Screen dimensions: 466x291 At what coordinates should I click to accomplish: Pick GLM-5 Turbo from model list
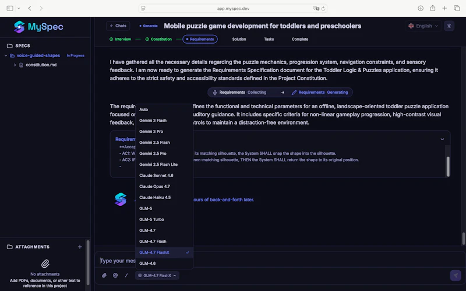(x=164, y=219)
